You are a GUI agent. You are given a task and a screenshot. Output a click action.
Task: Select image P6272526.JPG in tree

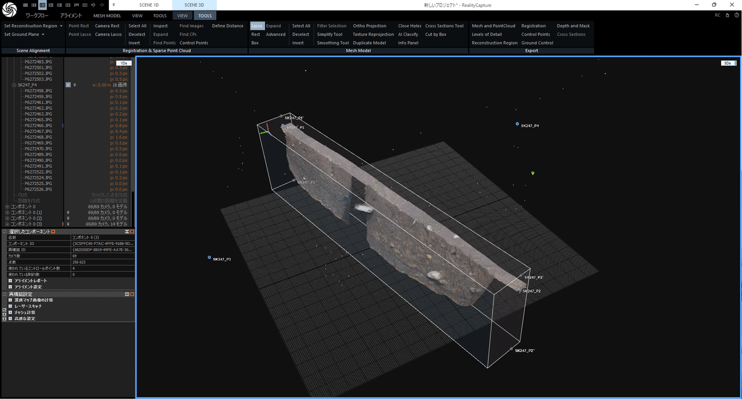[x=38, y=189]
